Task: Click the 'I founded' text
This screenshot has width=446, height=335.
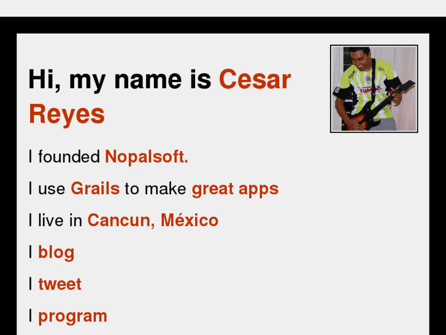Action: coord(64,157)
